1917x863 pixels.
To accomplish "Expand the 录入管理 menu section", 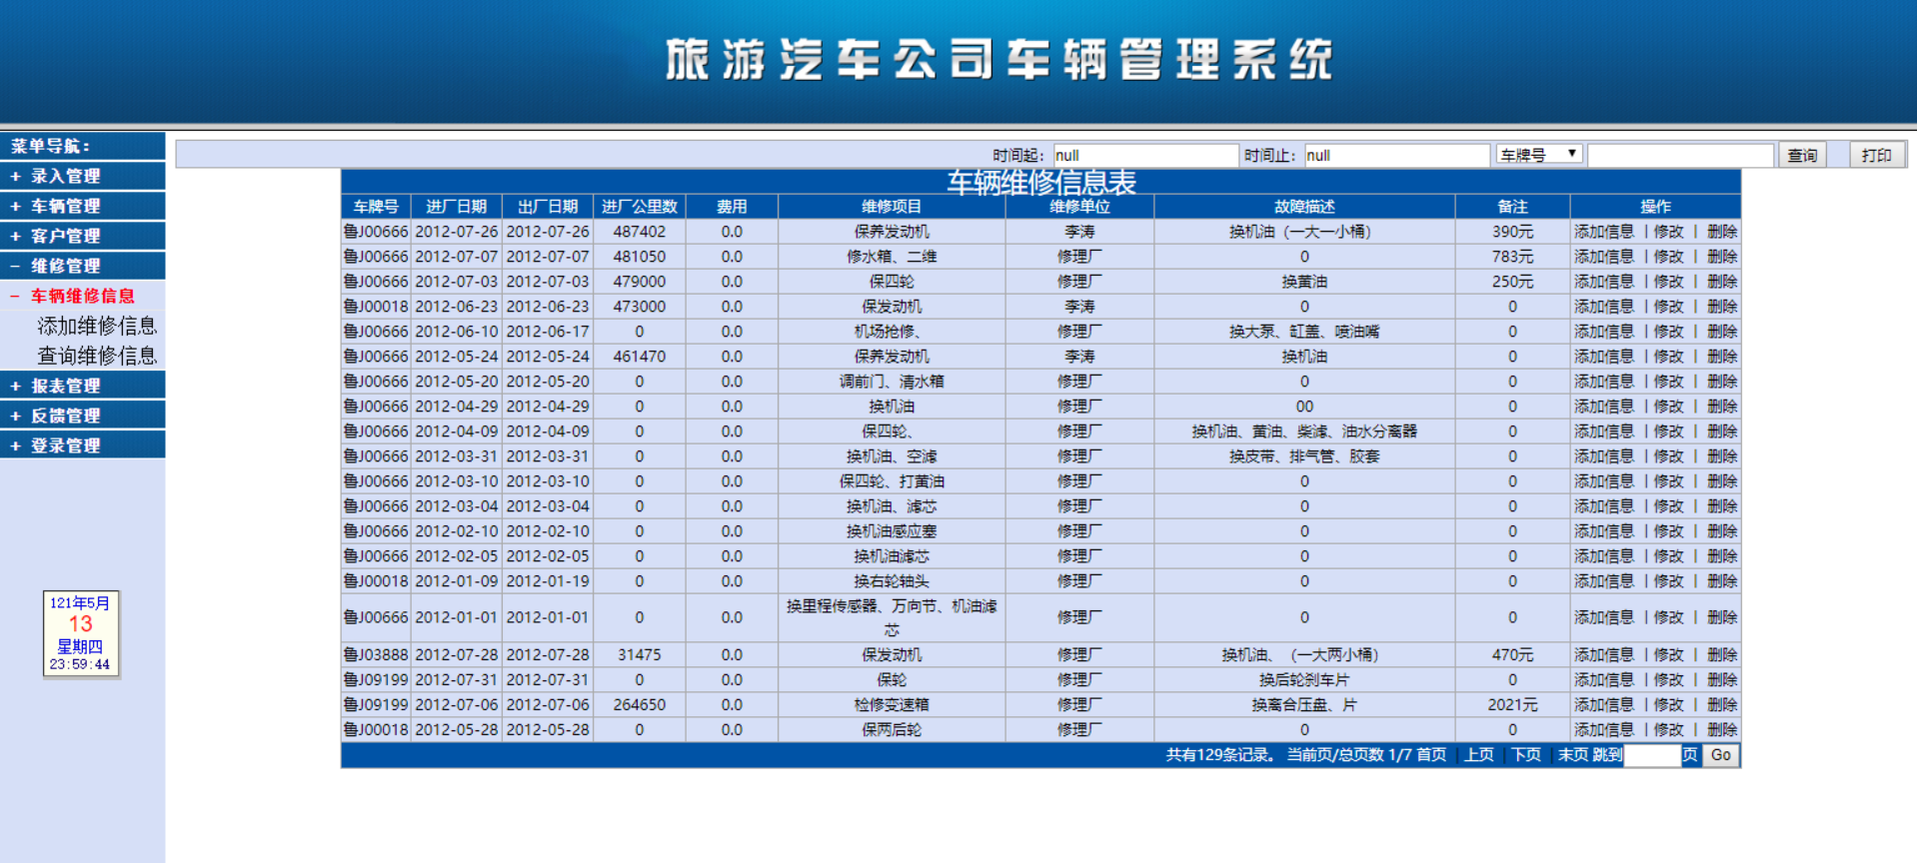I will tap(82, 176).
